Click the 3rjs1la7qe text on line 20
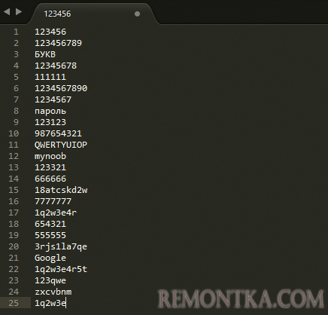The width and height of the screenshot is (328, 315). 61,246
